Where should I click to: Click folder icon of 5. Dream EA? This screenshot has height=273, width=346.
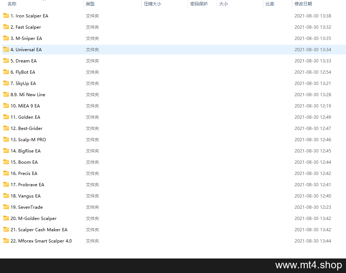[6, 61]
